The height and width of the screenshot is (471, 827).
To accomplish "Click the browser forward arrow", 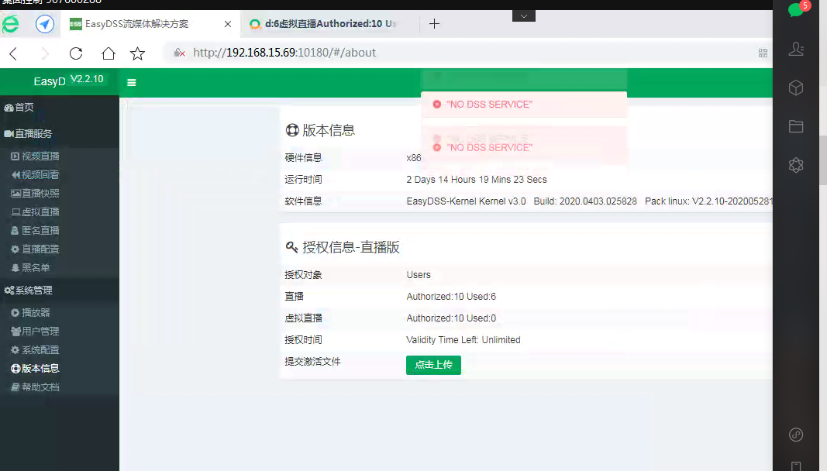I will click(x=45, y=53).
